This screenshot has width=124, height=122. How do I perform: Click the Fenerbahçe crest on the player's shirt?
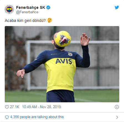tap(70, 54)
